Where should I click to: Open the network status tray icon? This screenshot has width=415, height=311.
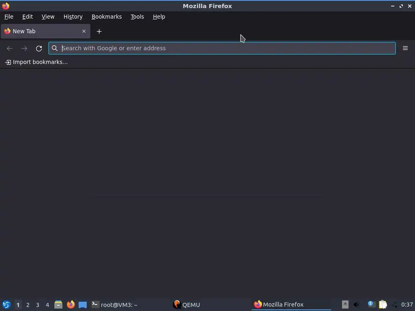point(395,305)
